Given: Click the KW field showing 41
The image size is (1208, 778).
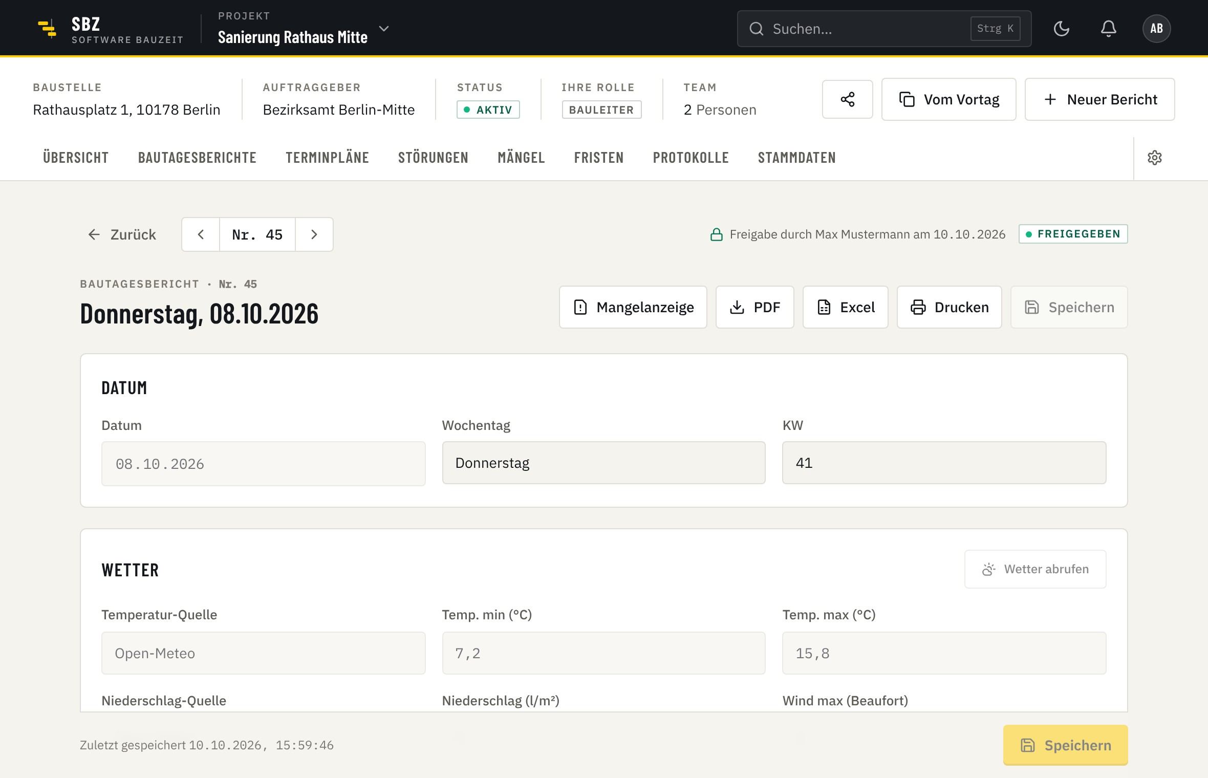Looking at the screenshot, I should coord(944,463).
